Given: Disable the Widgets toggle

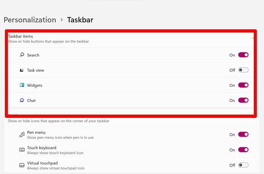Looking at the screenshot, I should coord(243,85).
